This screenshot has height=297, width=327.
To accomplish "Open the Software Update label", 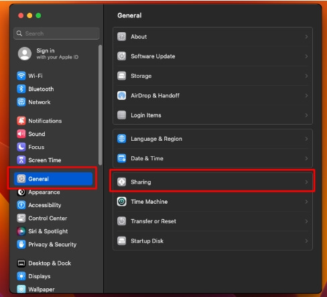I will click(153, 56).
